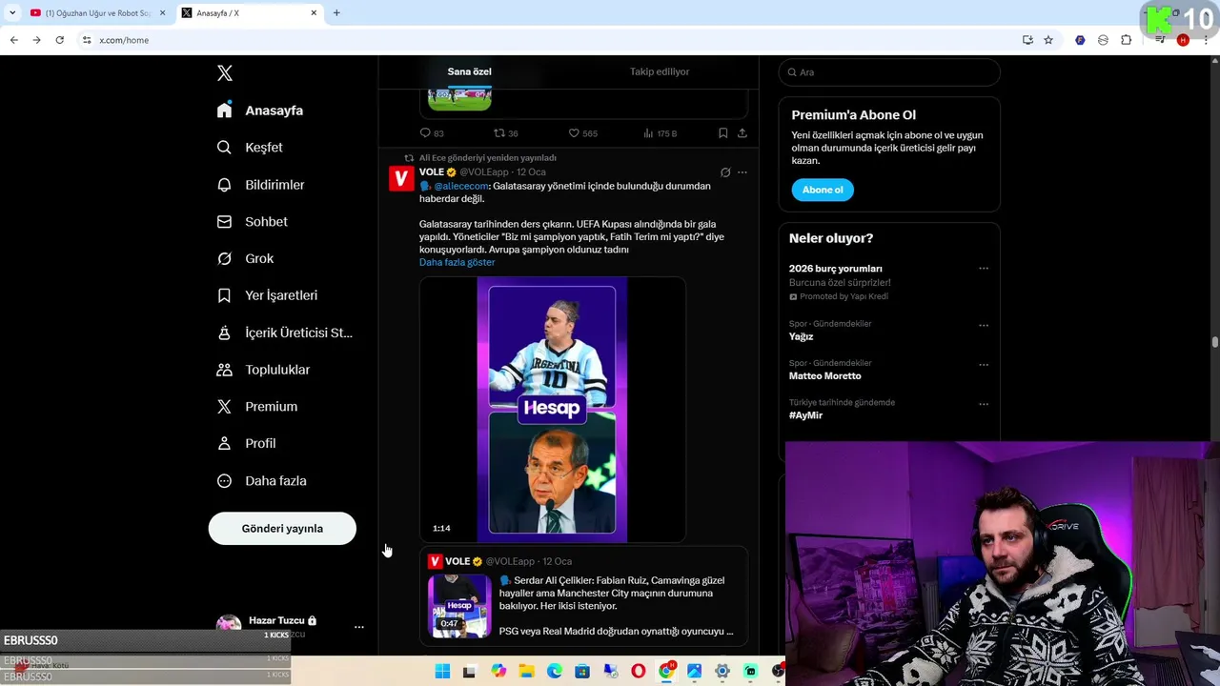Image resolution: width=1220 pixels, height=686 pixels.
Task: Expand the Daha fazla menu
Action: (261, 481)
